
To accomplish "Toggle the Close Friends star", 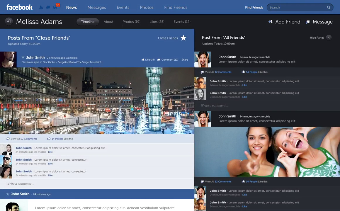I will coord(183,38).
